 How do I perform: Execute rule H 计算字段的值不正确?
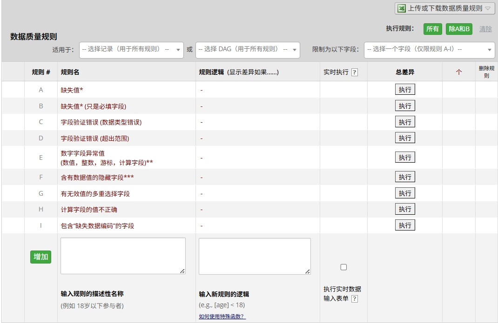click(405, 209)
